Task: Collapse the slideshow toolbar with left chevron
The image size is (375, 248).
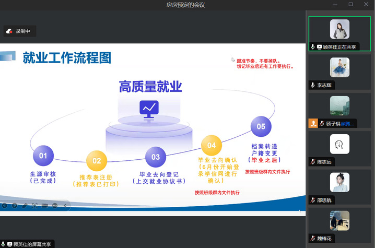Action: [65, 205]
